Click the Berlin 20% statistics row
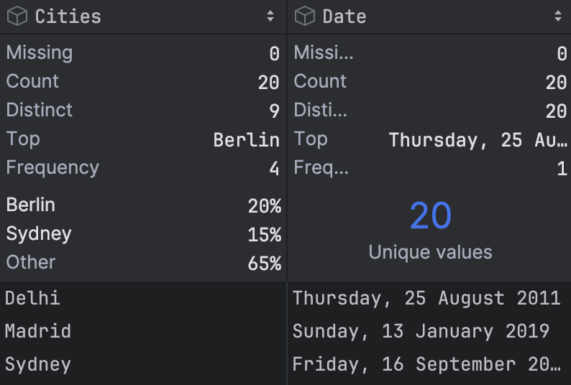This screenshot has height=385, width=571. click(144, 205)
